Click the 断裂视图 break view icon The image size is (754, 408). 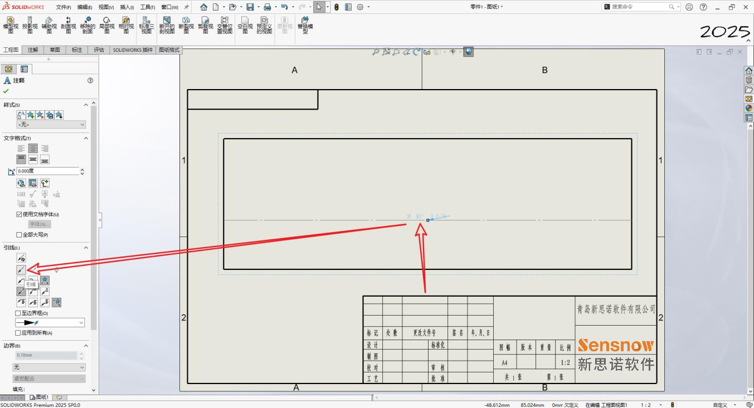[x=186, y=25]
